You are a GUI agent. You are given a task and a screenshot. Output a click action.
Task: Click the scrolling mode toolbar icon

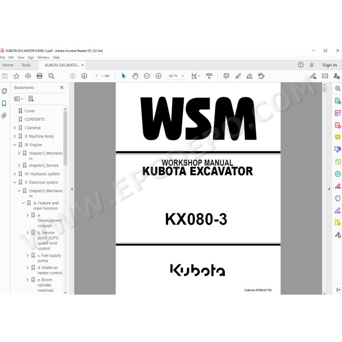pos(209,76)
